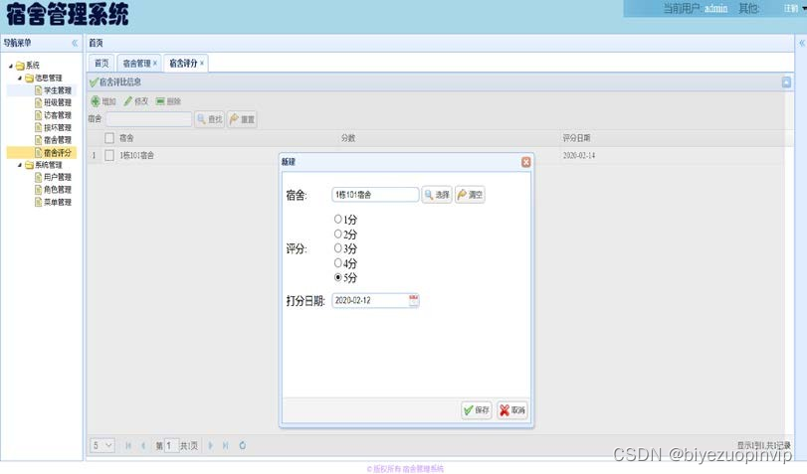Open 菜单管理 in navigation tree

click(57, 203)
